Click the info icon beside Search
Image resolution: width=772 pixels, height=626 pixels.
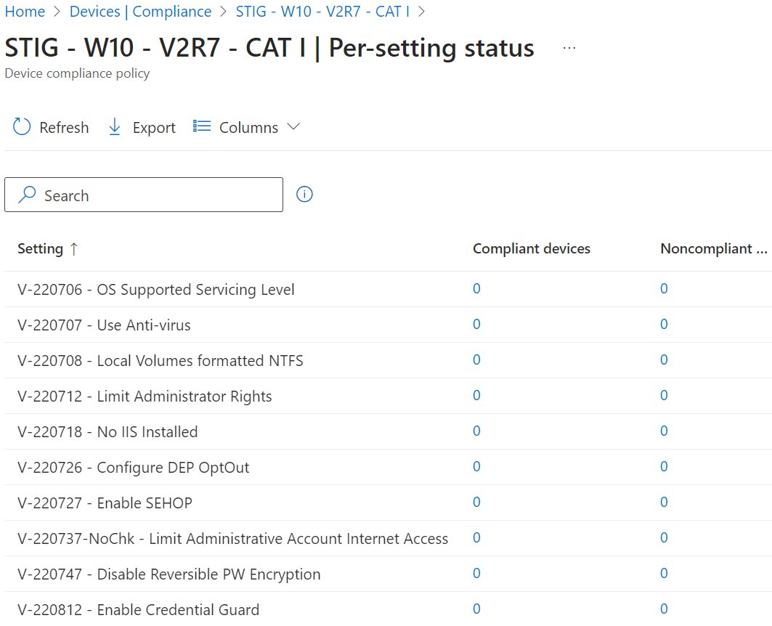point(304,195)
